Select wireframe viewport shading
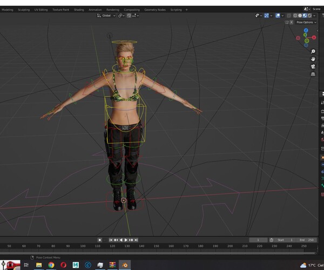 [295, 16]
